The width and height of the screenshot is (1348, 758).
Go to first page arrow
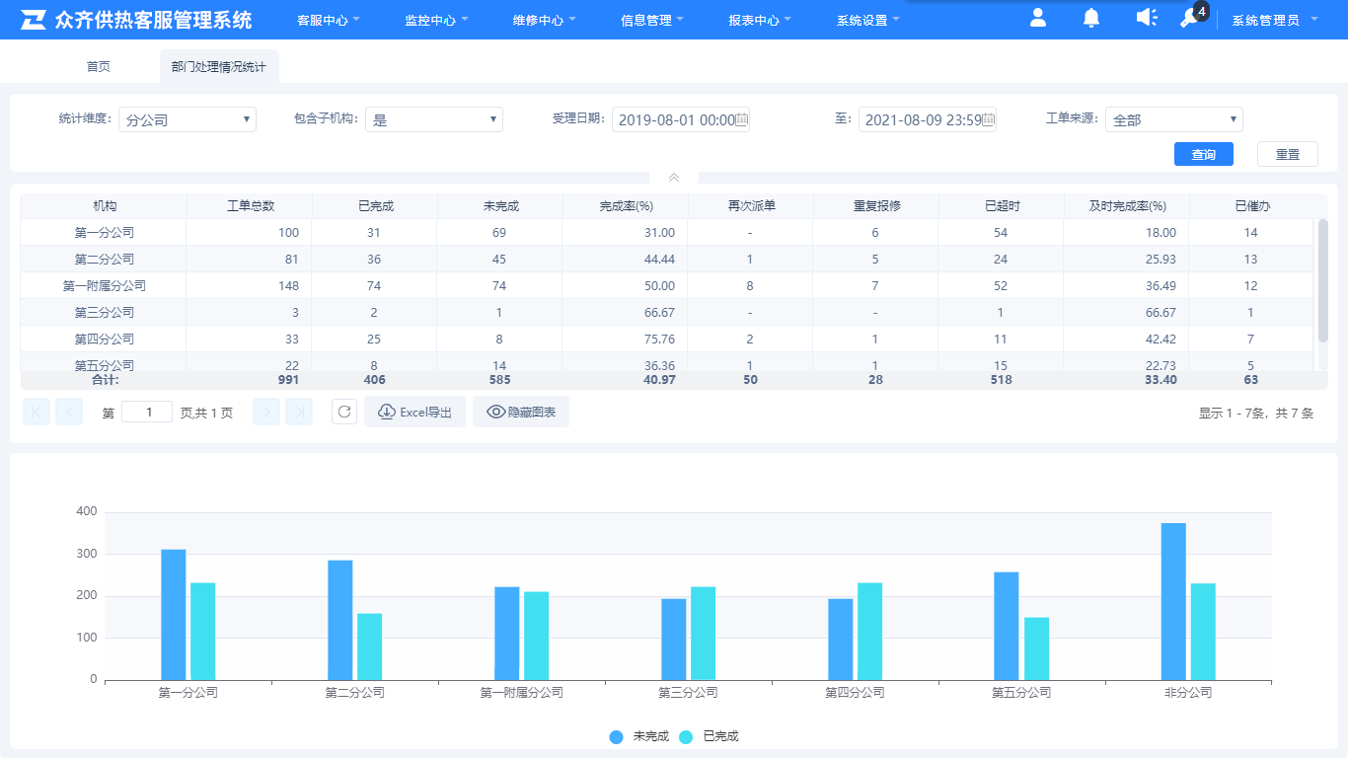[x=37, y=412]
